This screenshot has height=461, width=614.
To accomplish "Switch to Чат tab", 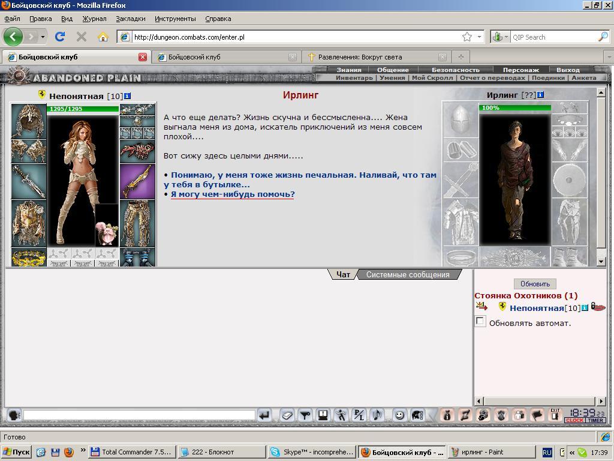I will coord(343,274).
